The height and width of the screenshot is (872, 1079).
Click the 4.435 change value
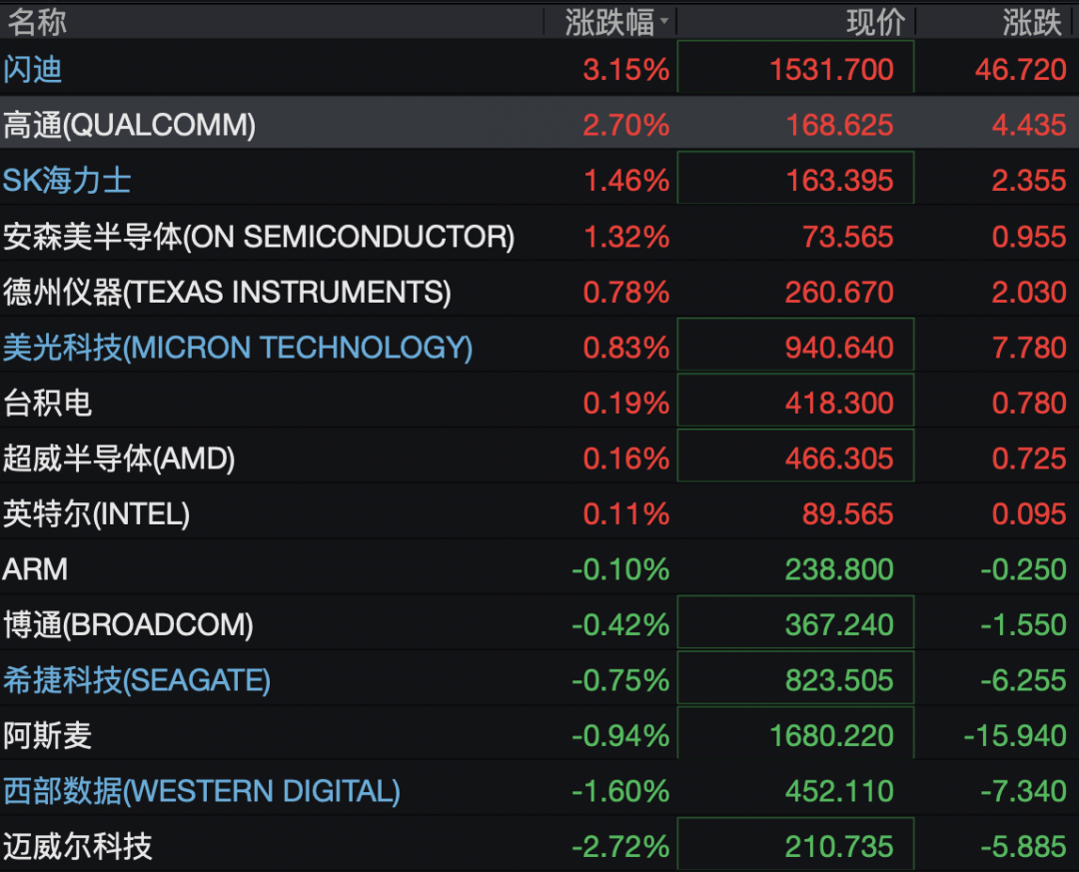pyautogui.click(x=1029, y=125)
